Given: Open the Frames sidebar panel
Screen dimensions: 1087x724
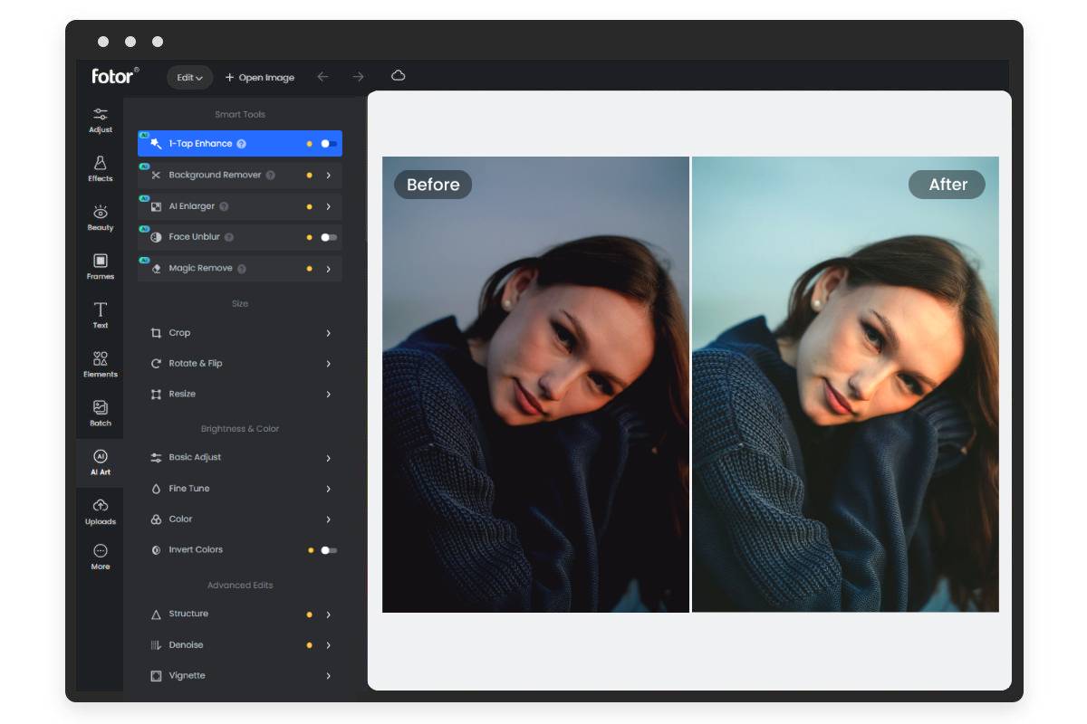Looking at the screenshot, I should [x=101, y=267].
